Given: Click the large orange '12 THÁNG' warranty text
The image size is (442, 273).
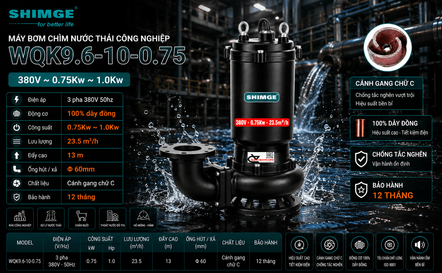Looking at the screenshot, I should coord(393,195).
